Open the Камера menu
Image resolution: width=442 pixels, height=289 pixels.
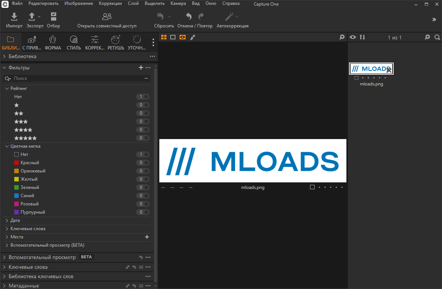click(x=178, y=4)
